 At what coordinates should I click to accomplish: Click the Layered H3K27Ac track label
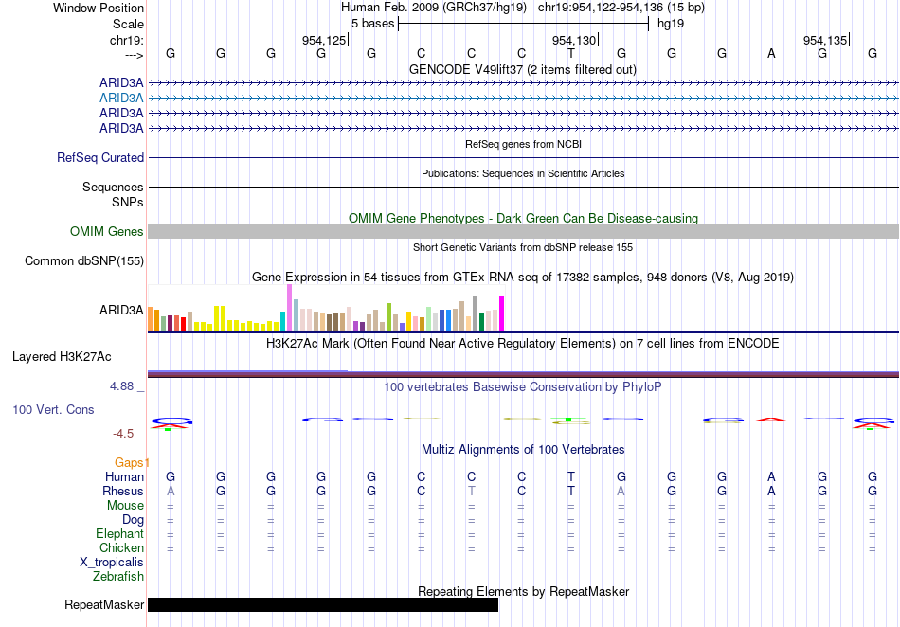[x=62, y=356]
